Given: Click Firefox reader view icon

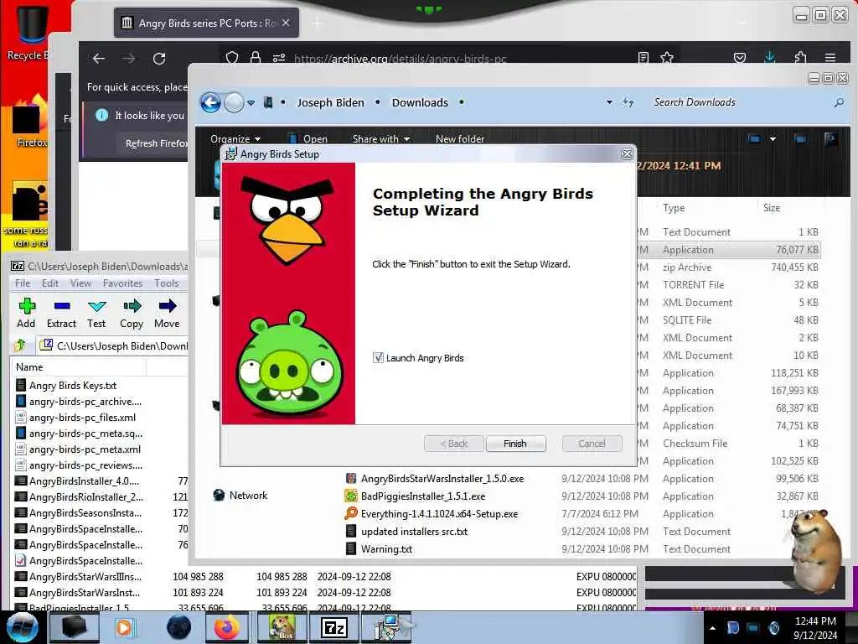Looking at the screenshot, I should tap(643, 58).
